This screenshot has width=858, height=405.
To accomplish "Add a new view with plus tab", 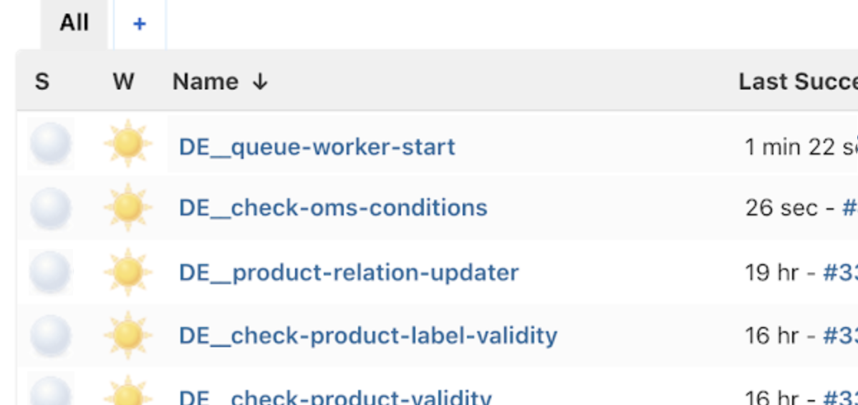I will coord(140,24).
